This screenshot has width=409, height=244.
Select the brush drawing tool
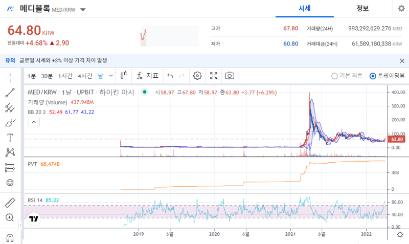(x=10, y=123)
